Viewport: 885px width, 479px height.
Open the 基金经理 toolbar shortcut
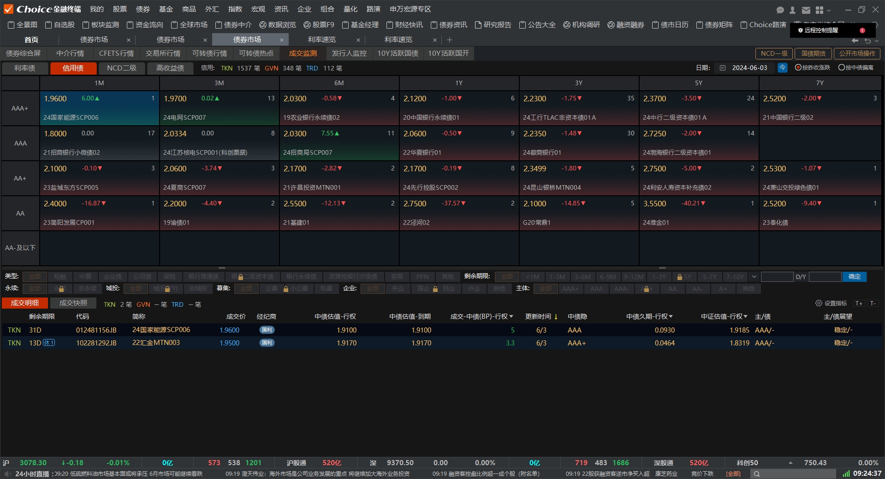point(360,25)
